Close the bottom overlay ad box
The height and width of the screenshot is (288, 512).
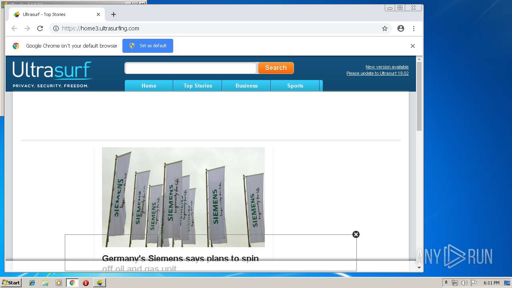click(x=356, y=234)
